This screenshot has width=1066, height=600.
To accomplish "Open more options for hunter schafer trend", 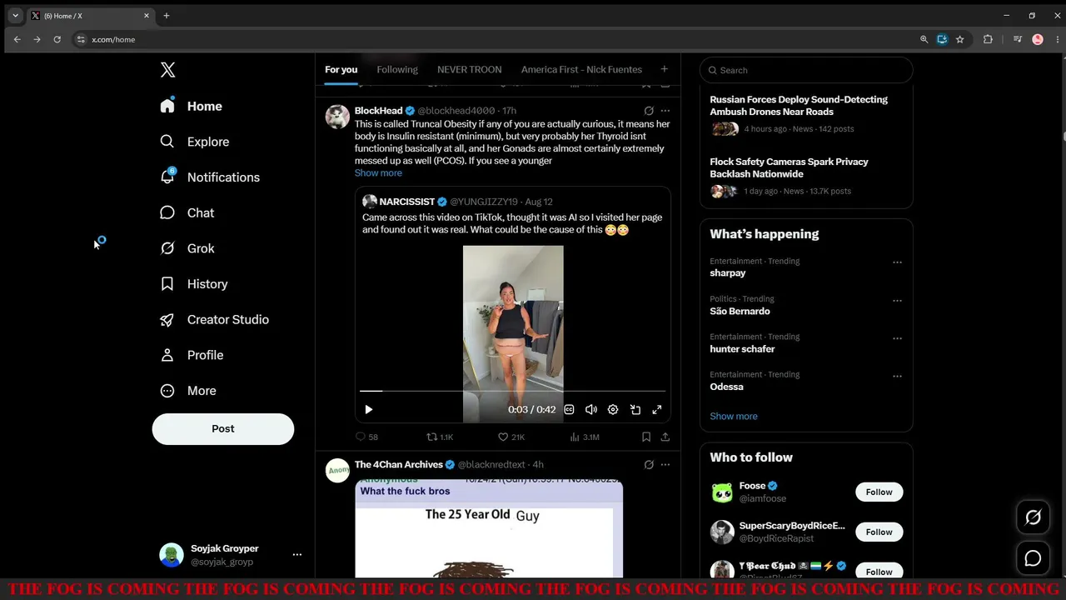I will click(x=897, y=338).
